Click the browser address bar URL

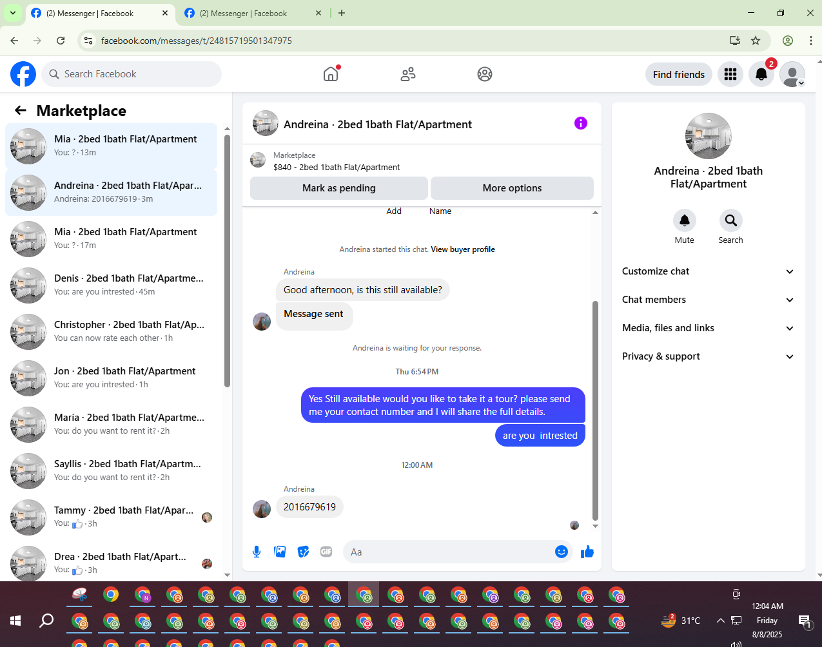pos(197,41)
